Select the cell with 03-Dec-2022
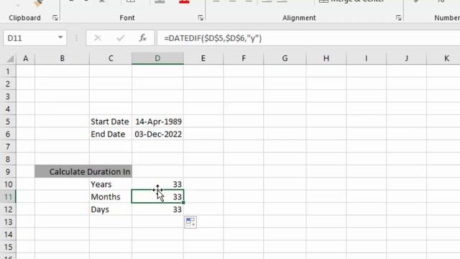The height and width of the screenshot is (259, 460). 158,135
